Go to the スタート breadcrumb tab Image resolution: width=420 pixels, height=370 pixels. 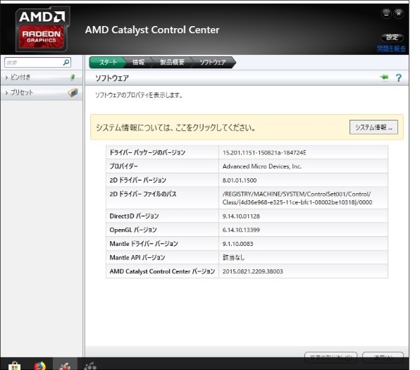108,62
